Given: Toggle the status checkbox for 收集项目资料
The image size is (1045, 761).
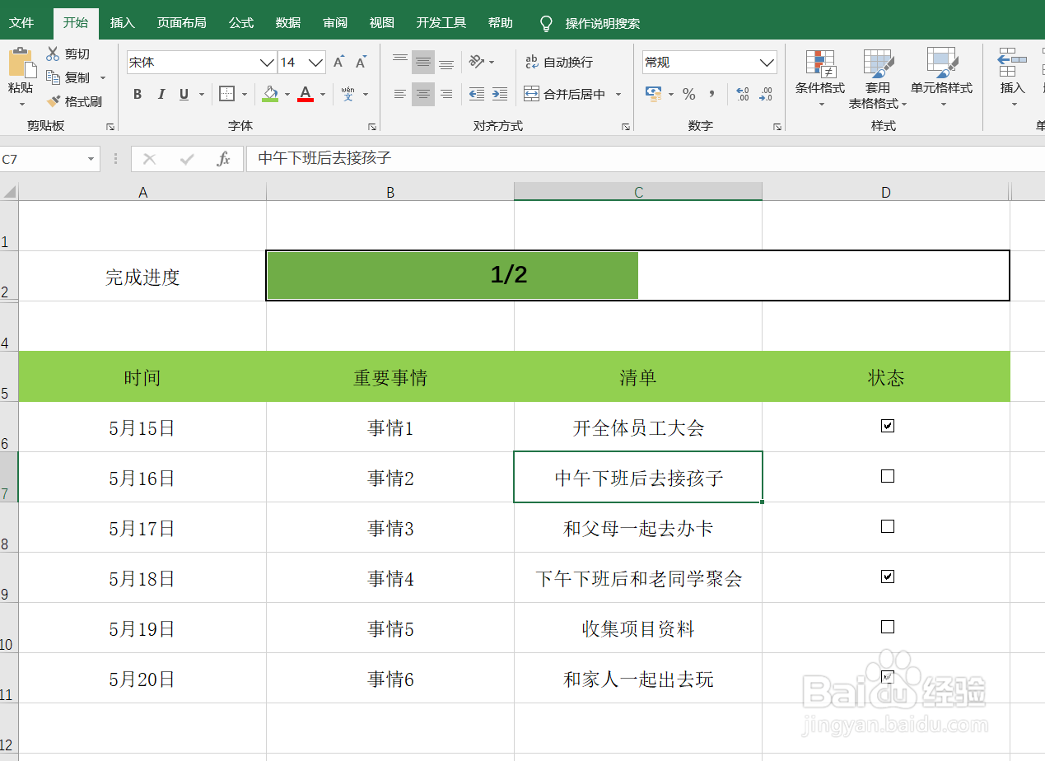Looking at the screenshot, I should (886, 627).
